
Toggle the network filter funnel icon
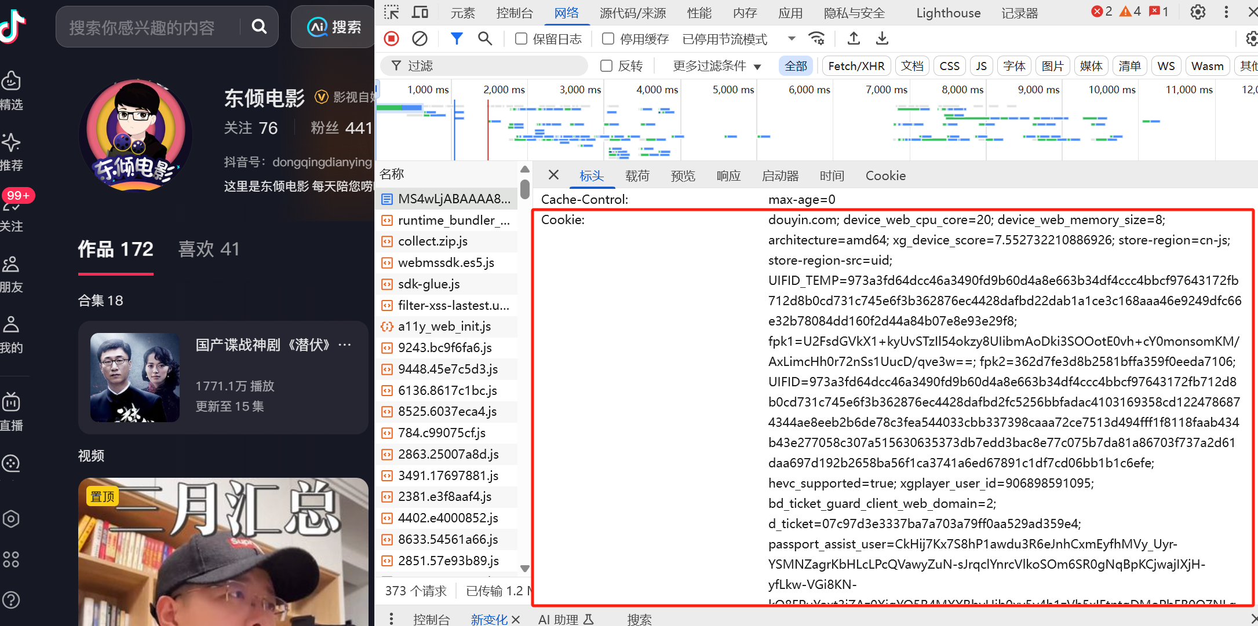pos(457,39)
